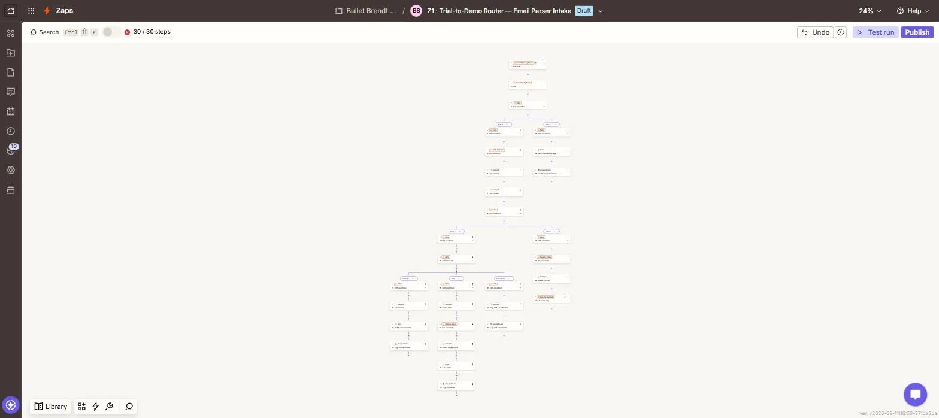Select step 12 Create deal node

[409, 306]
